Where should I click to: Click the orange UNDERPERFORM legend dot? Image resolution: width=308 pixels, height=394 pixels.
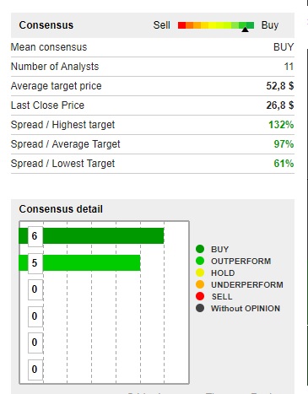coord(200,284)
